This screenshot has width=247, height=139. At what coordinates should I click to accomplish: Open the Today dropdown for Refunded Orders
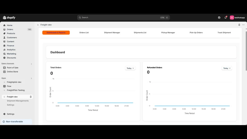[x=227, y=68]
